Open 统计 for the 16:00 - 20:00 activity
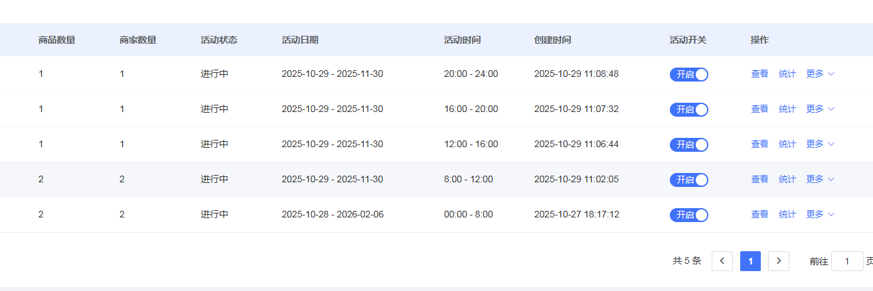The height and width of the screenshot is (291, 873). (787, 109)
